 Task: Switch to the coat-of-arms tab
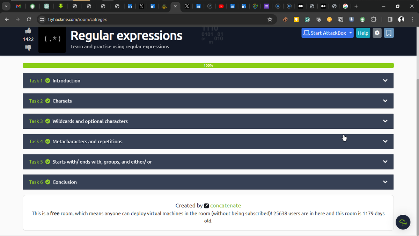point(164,6)
